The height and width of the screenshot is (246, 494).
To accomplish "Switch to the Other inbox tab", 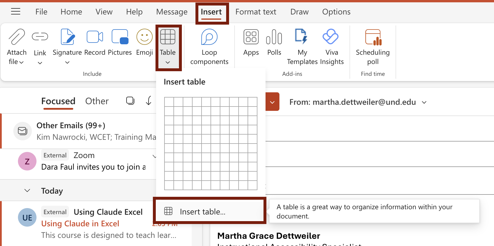I will coord(97,101).
